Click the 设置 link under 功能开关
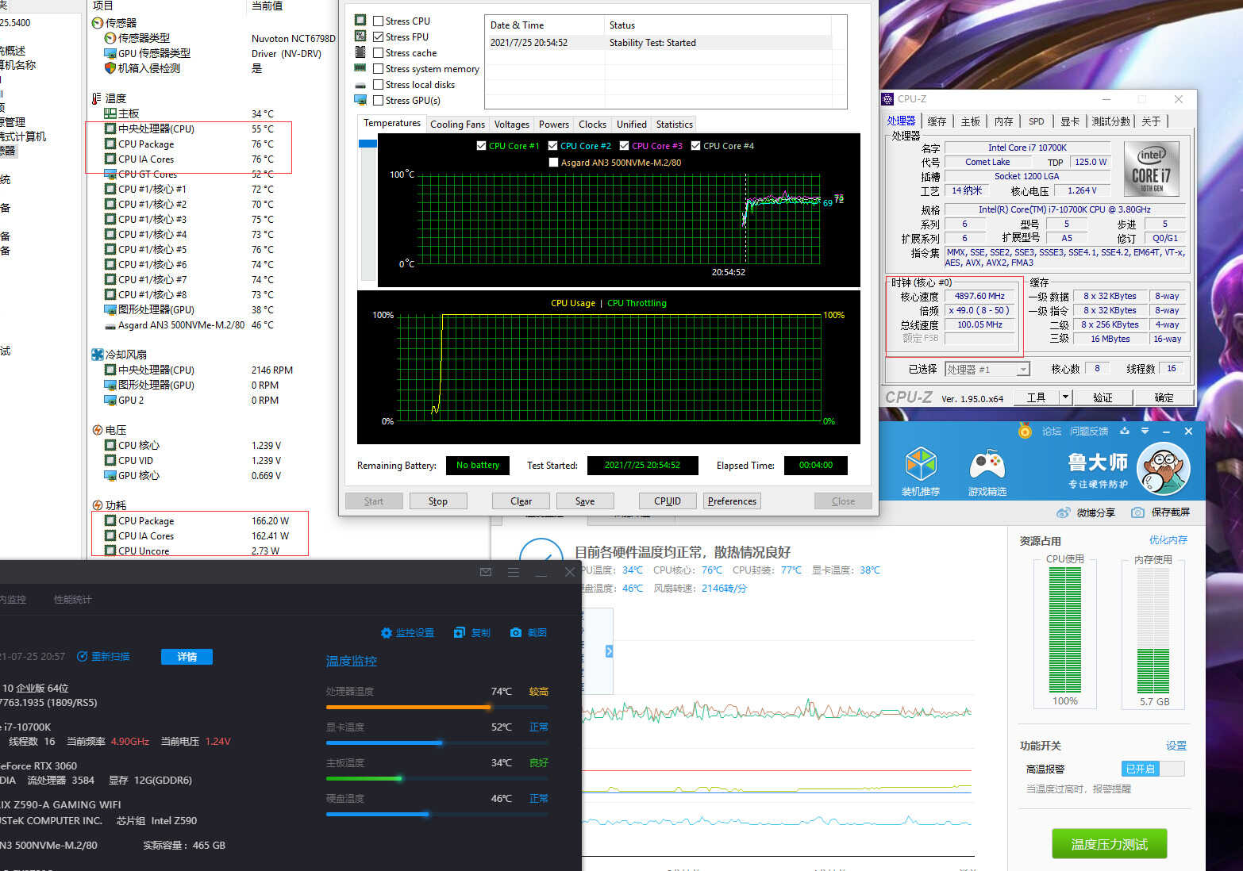This screenshot has width=1243, height=871. click(x=1176, y=746)
